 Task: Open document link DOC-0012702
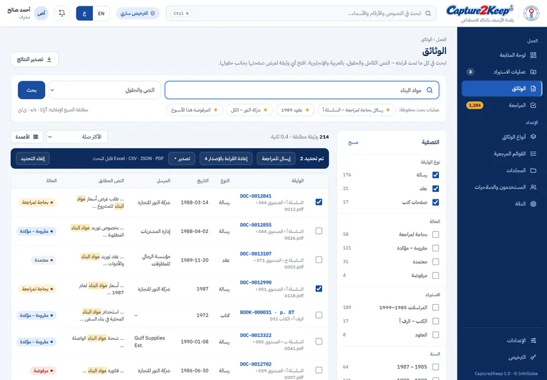(256, 364)
